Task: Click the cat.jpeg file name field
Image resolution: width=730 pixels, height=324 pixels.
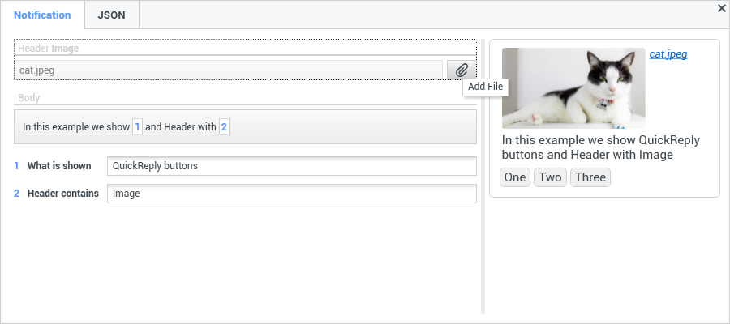Action: [x=229, y=70]
